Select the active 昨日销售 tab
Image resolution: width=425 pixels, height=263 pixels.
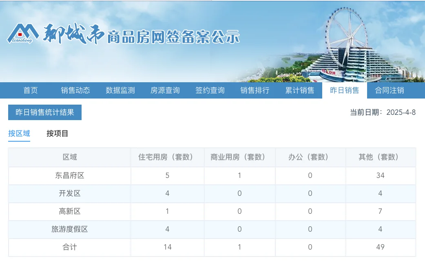point(345,90)
